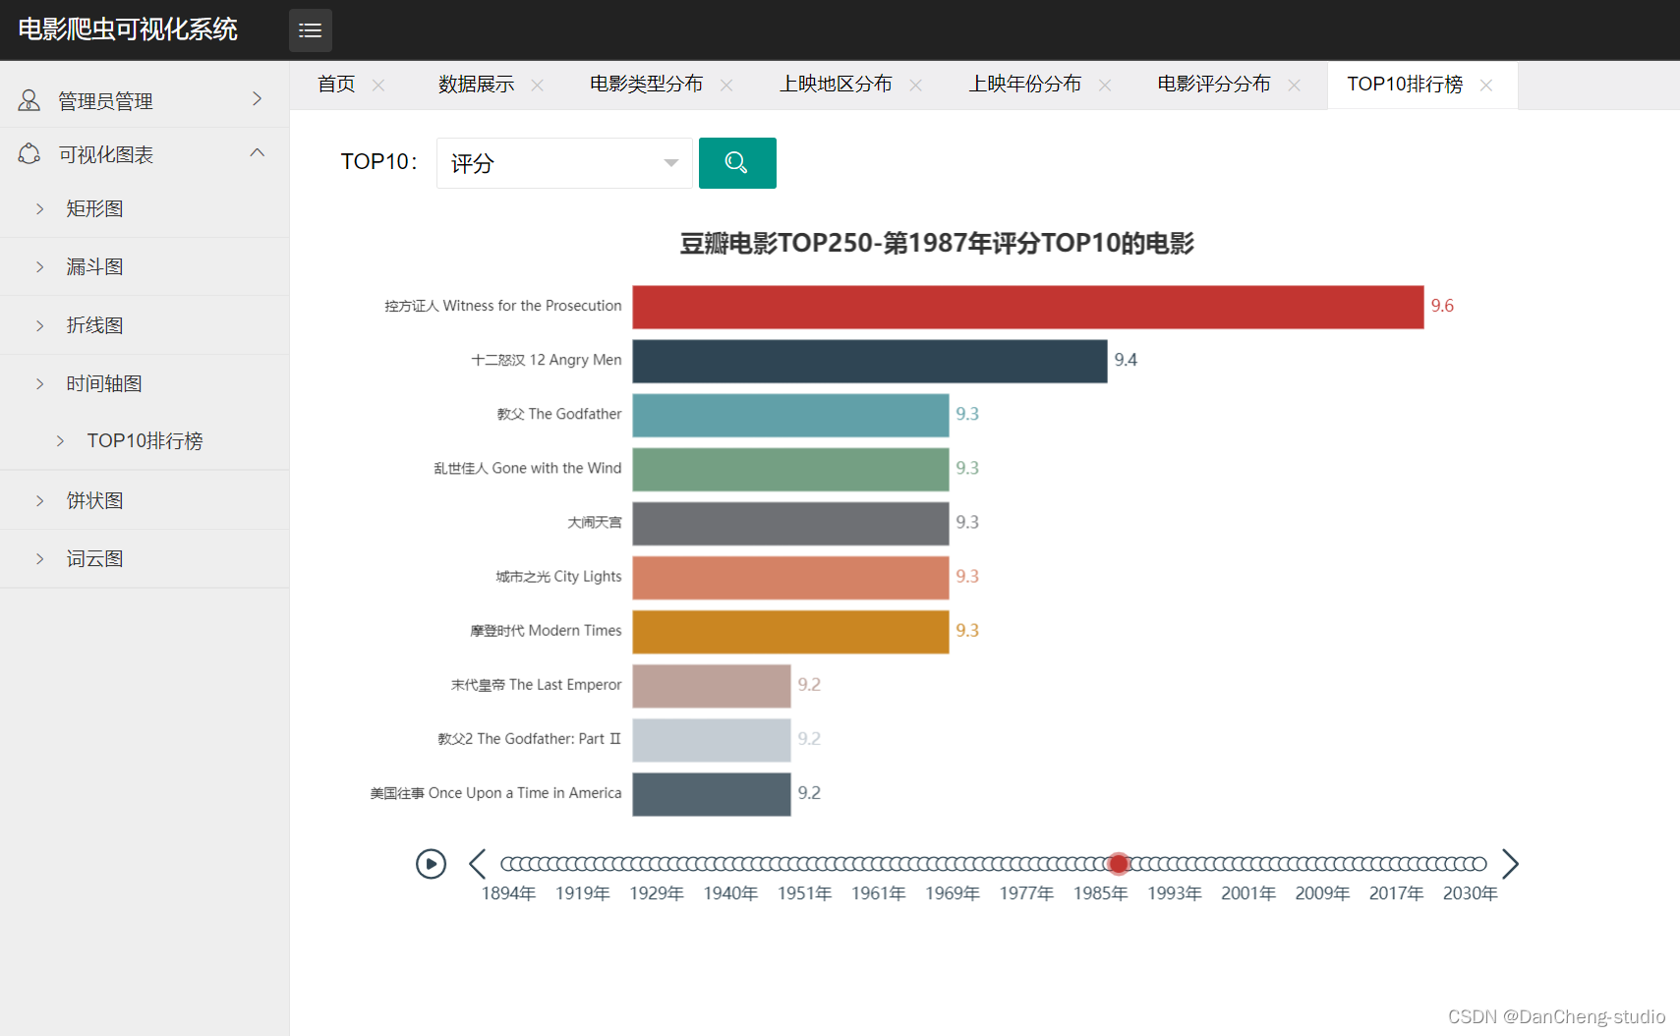This screenshot has width=1680, height=1036.
Task: Expand the 饼状图 submenu
Action: click(x=145, y=500)
